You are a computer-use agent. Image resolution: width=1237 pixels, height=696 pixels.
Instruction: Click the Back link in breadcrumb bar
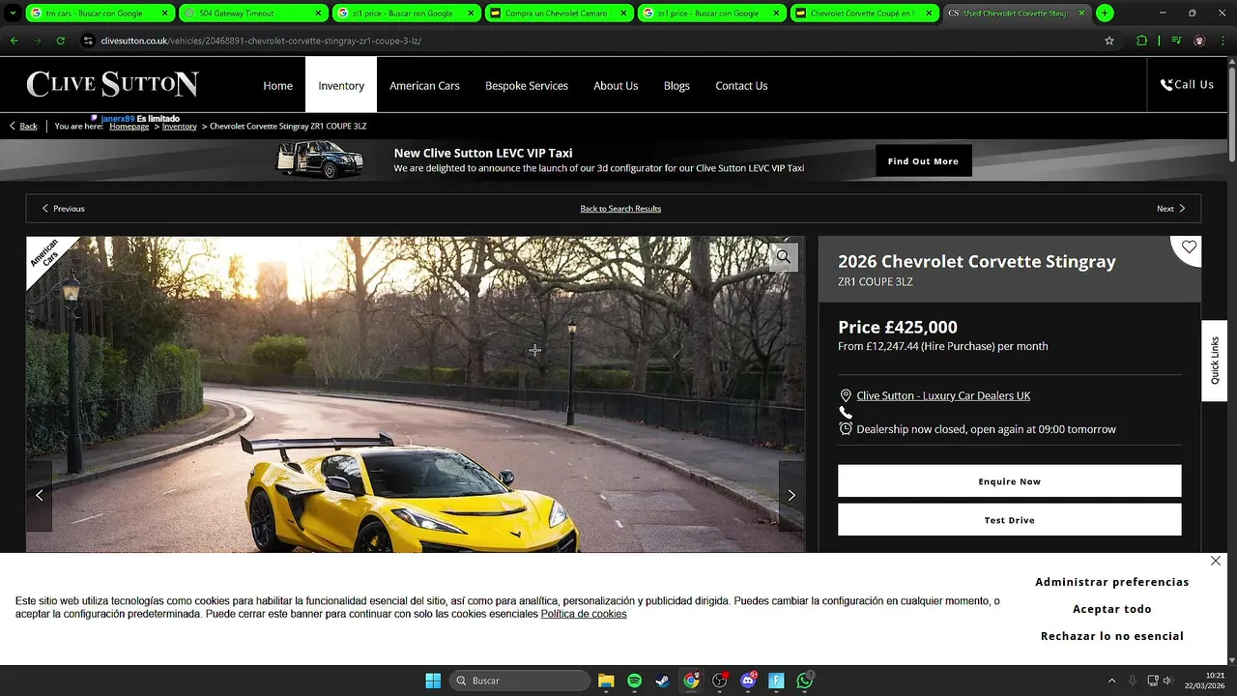pos(24,126)
